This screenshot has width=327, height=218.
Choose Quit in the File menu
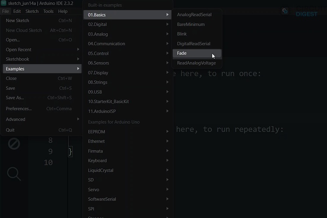(42, 130)
